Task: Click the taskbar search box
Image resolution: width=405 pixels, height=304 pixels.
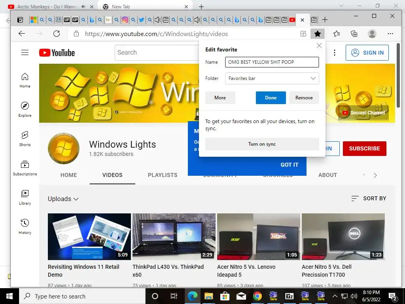Action: [x=82, y=296]
